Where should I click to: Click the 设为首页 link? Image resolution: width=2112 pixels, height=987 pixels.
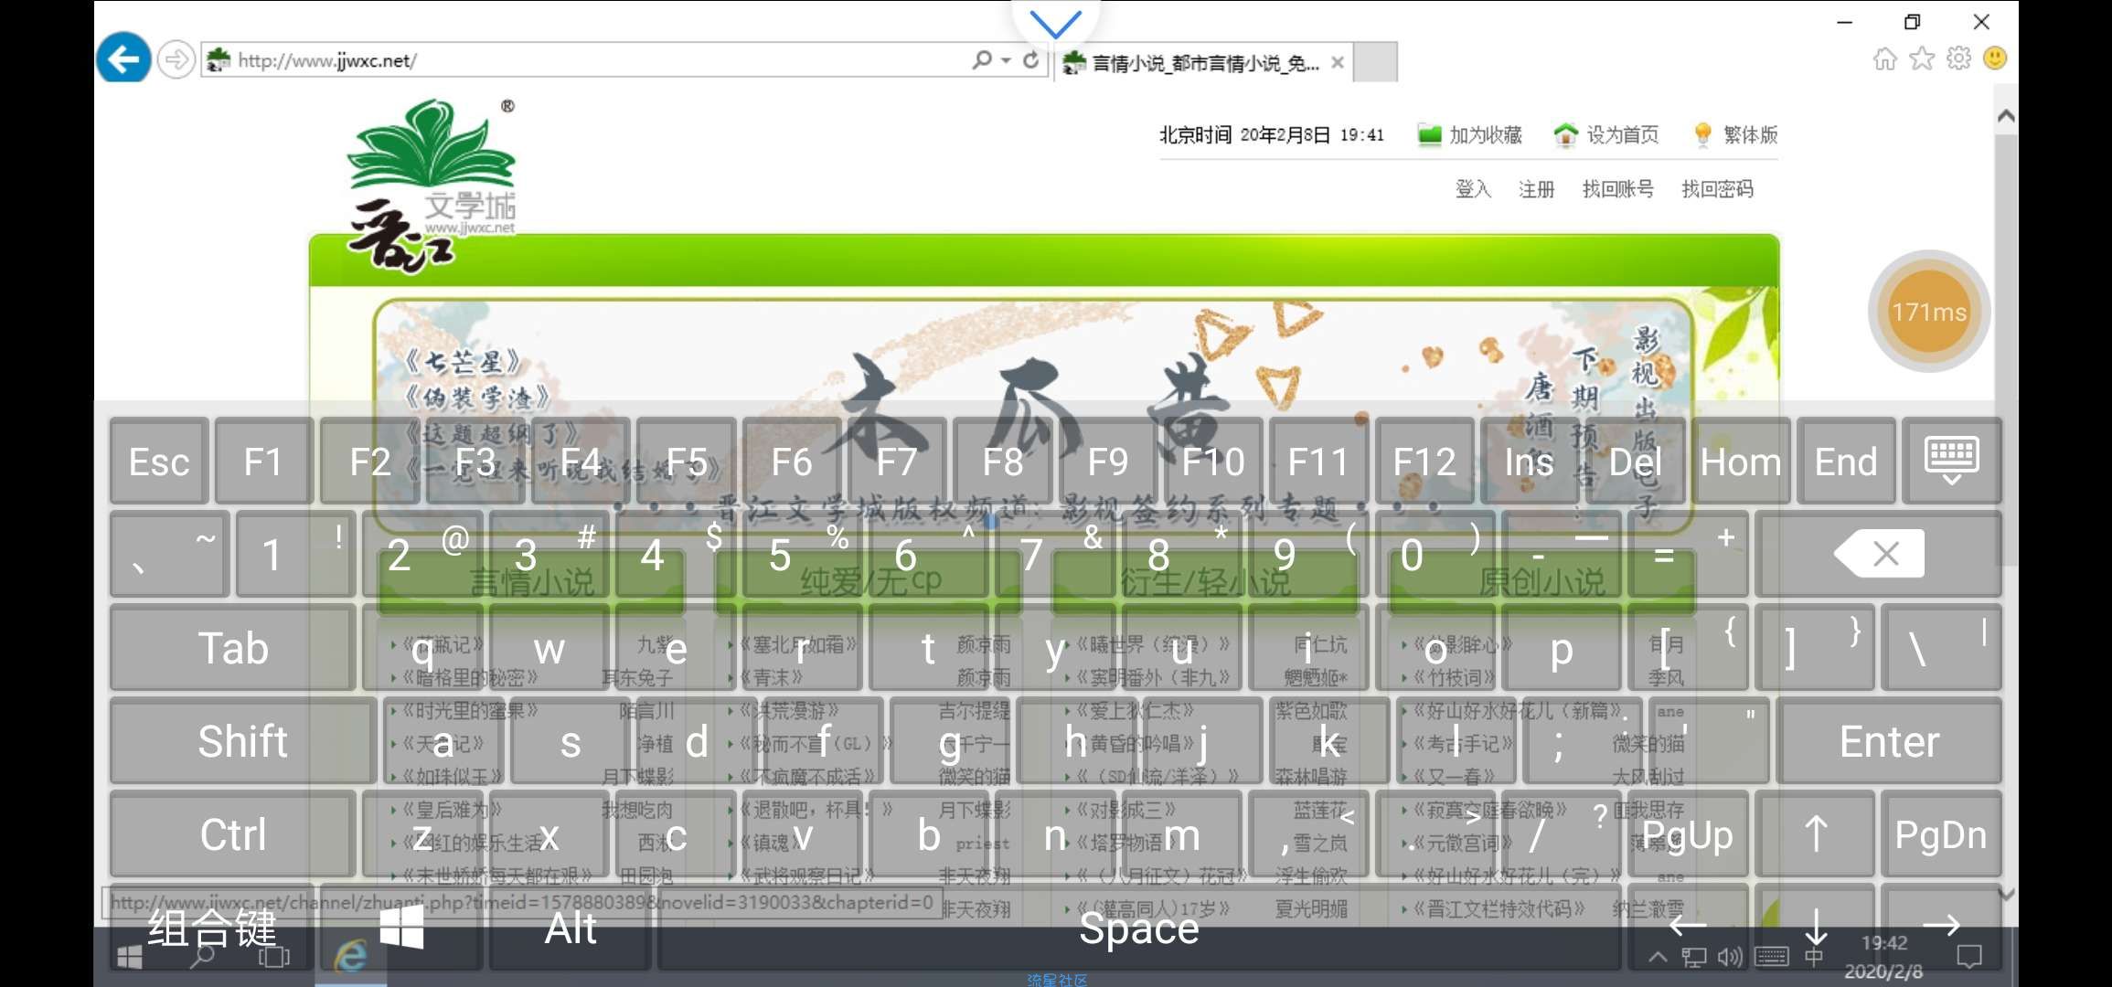1606,135
